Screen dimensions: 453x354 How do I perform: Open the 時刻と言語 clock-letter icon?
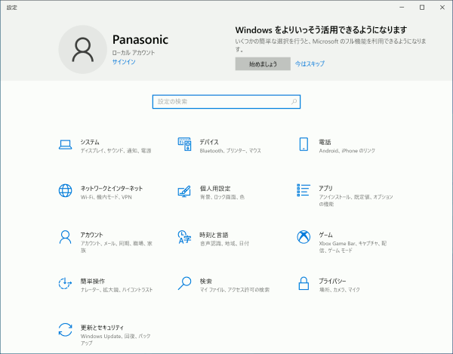click(184, 237)
